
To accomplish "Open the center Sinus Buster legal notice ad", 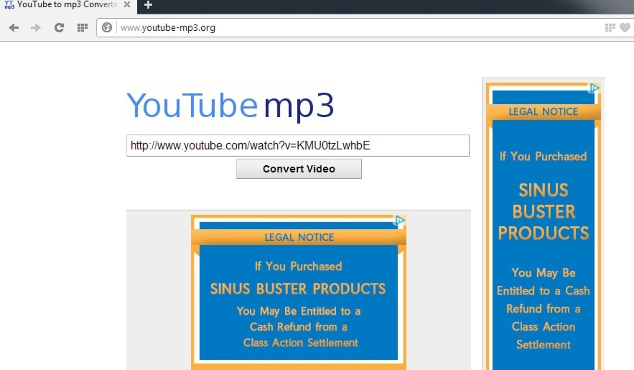I will point(299,292).
